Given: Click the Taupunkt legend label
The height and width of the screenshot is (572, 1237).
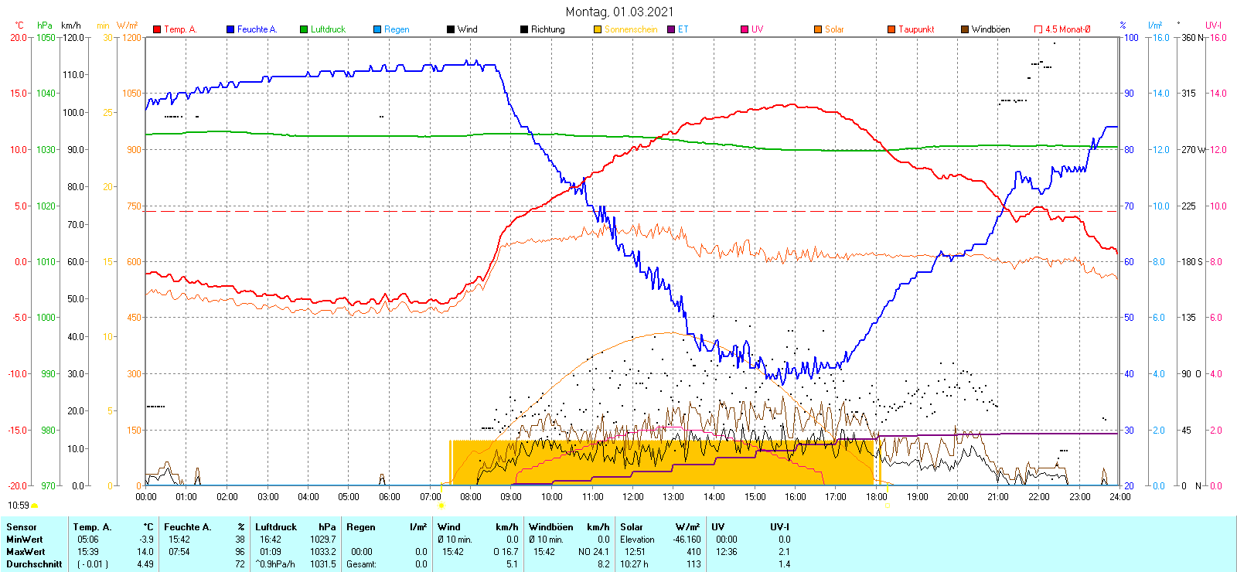Looking at the screenshot, I should pyautogui.click(x=916, y=29).
